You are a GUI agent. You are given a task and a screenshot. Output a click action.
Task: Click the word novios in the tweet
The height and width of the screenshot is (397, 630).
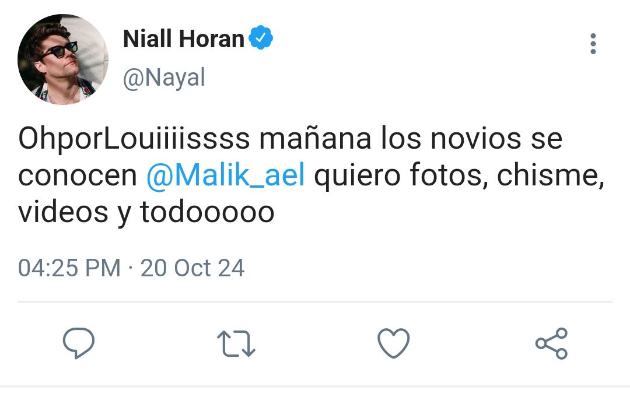(x=476, y=139)
